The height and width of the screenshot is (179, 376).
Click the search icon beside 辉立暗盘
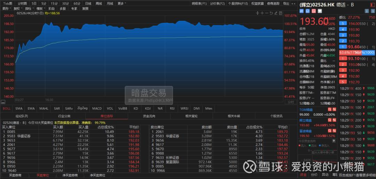coord(329,120)
